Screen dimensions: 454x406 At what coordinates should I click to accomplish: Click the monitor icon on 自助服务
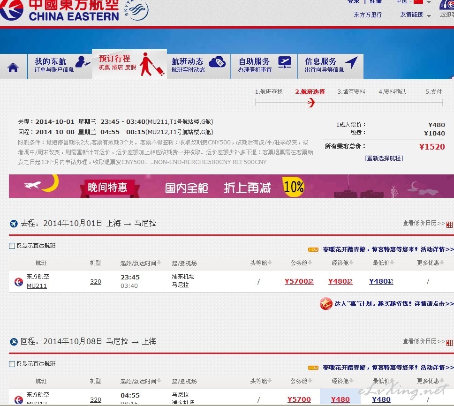point(285,62)
